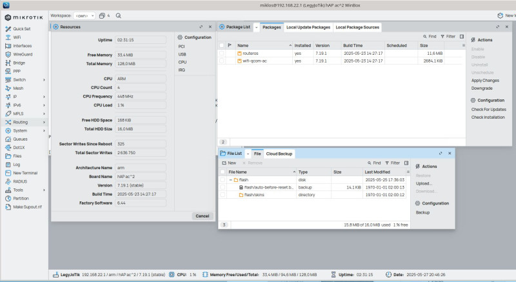Open the WiFi menu icon
The image size is (516, 282).
(x=8, y=37)
